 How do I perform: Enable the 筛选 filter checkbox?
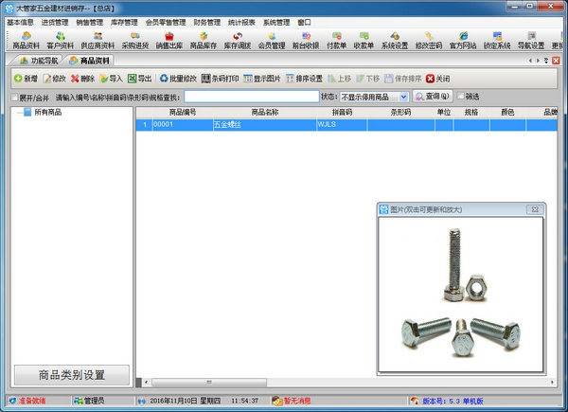[461, 97]
